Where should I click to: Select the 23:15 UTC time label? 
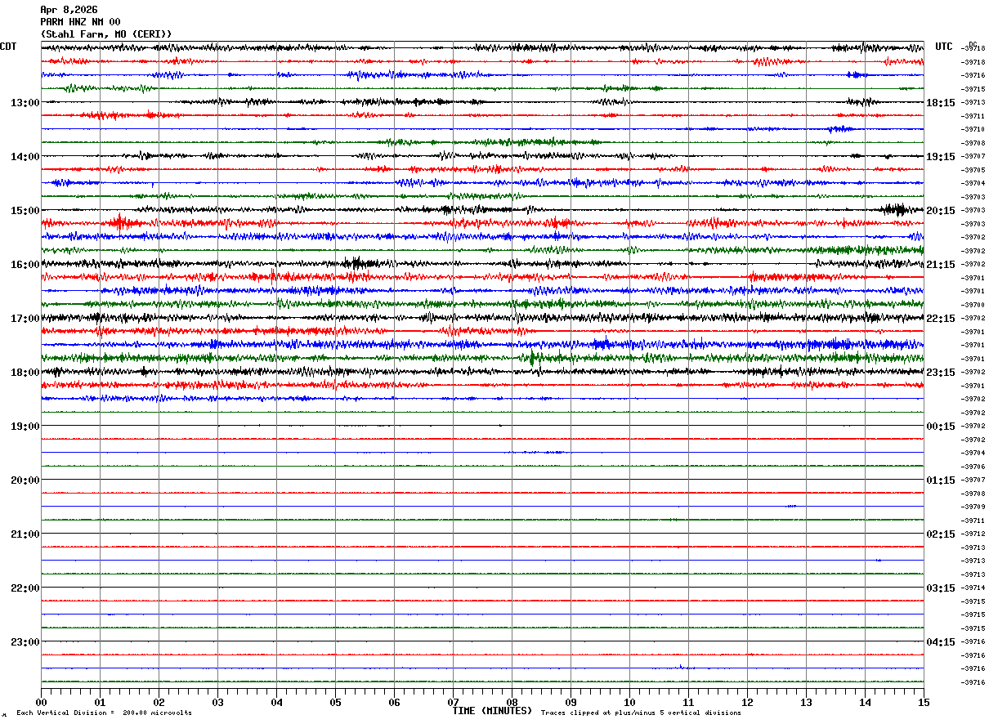(x=941, y=373)
